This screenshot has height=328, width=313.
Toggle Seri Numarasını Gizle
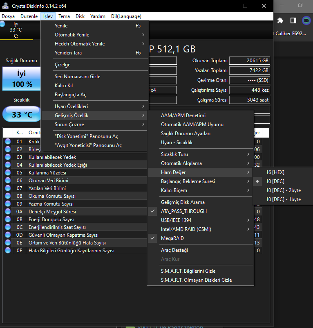(x=95, y=77)
